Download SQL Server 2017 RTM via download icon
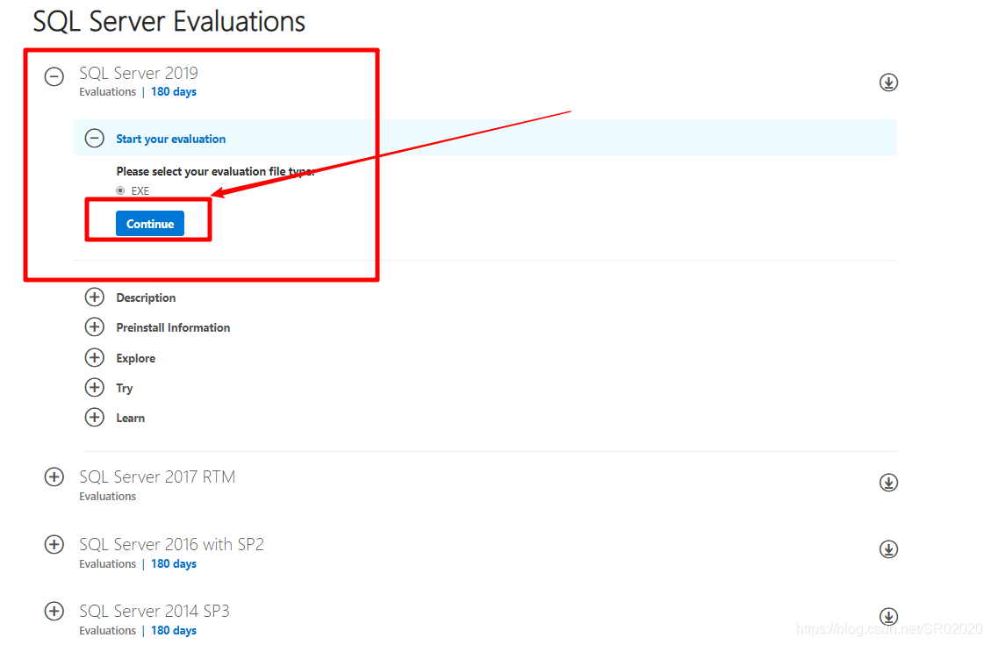 tap(888, 483)
